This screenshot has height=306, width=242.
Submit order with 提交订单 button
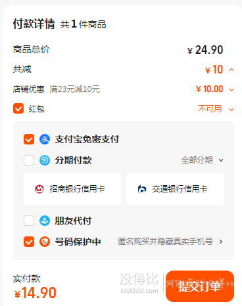click(x=200, y=286)
